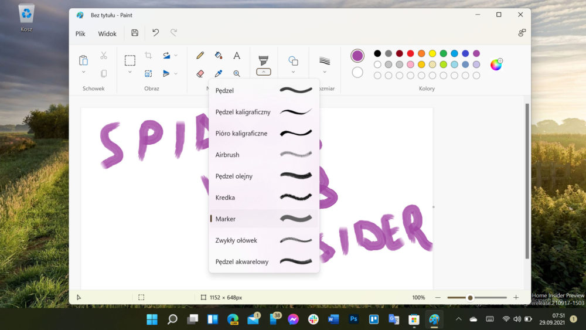Select the Pencil tool
This screenshot has height=330, width=586.
pos(200,56)
